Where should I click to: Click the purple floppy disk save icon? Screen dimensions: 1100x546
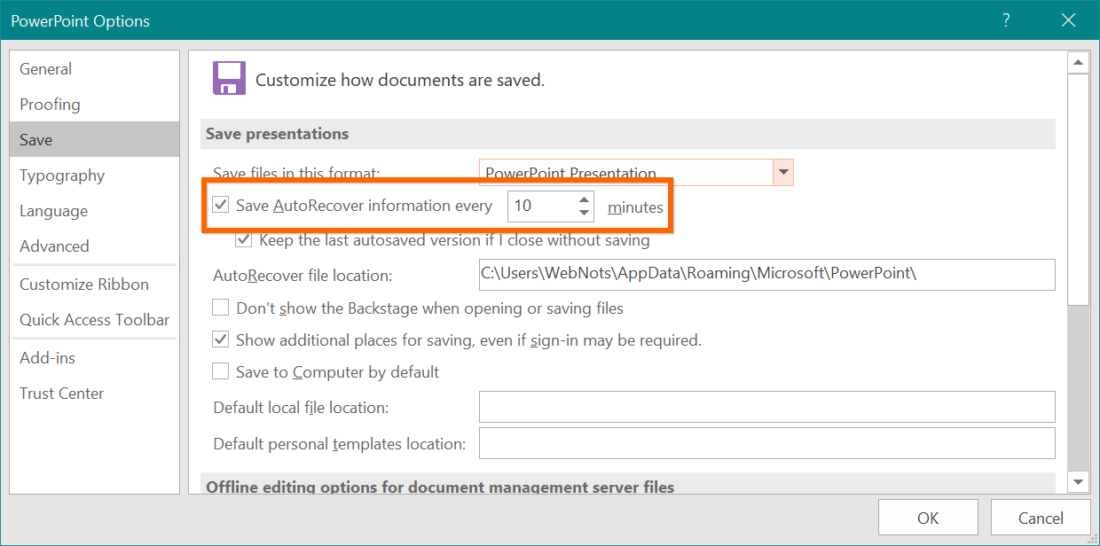coord(229,78)
